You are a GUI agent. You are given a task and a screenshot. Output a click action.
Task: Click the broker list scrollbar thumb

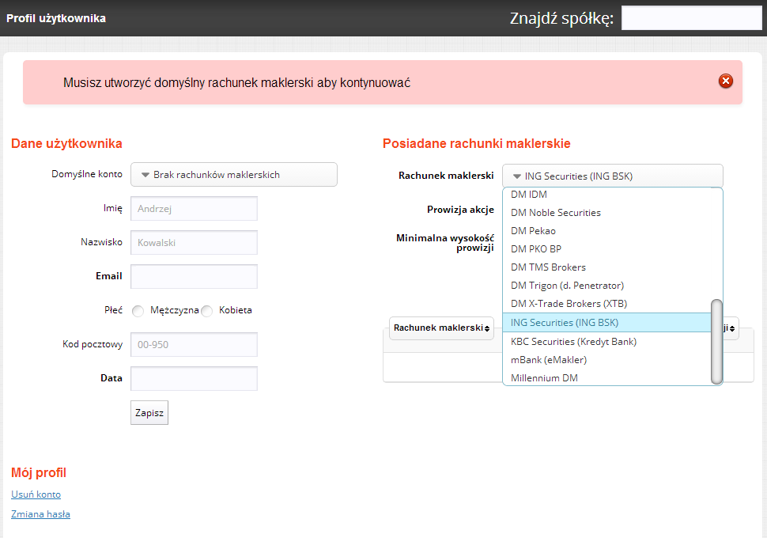716,342
